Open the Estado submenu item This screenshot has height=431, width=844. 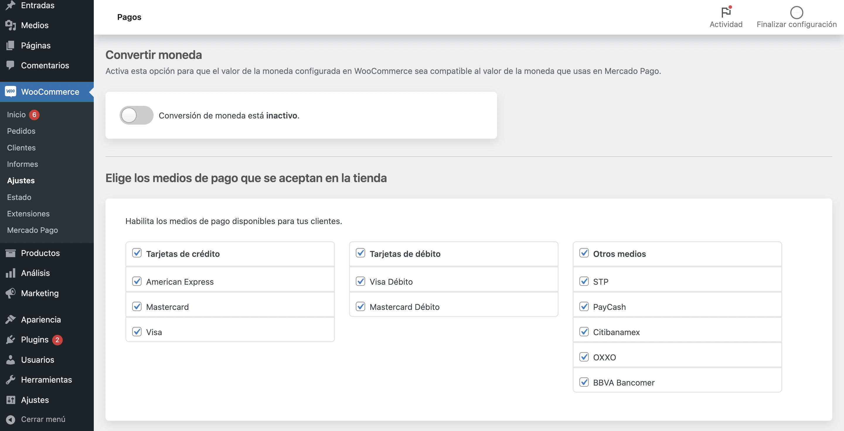(19, 197)
